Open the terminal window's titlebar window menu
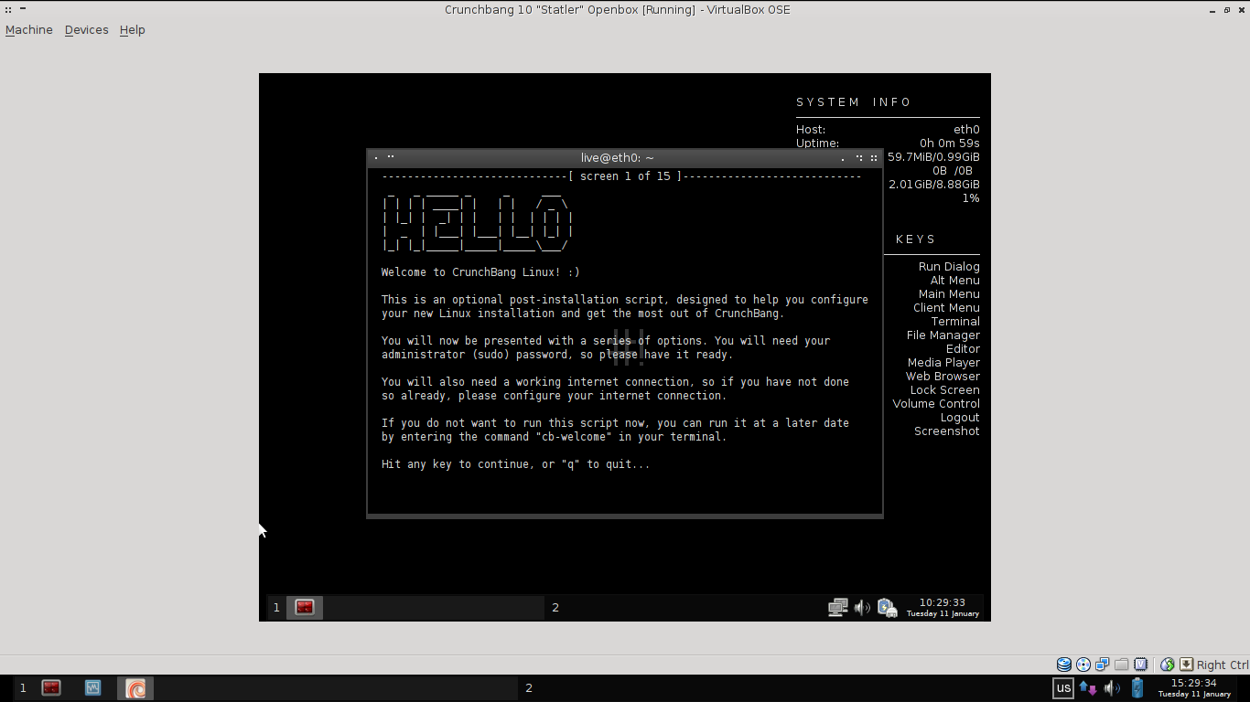This screenshot has height=702, width=1250. 375,157
